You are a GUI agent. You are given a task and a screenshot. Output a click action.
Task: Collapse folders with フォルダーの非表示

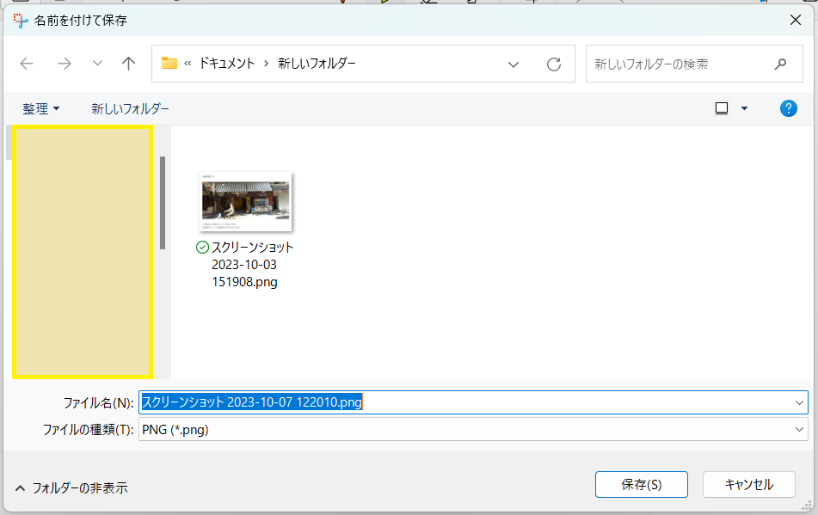click(x=72, y=487)
